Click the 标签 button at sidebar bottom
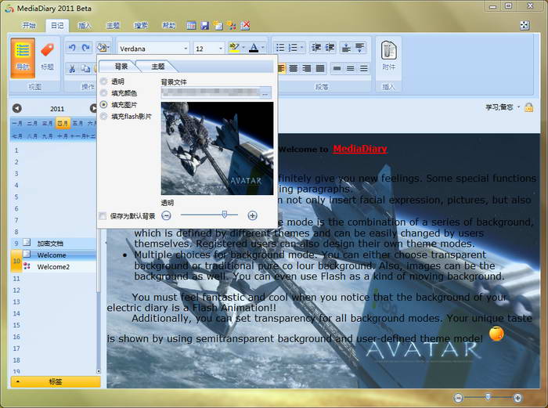Image resolution: width=548 pixels, height=408 pixels. click(x=55, y=381)
